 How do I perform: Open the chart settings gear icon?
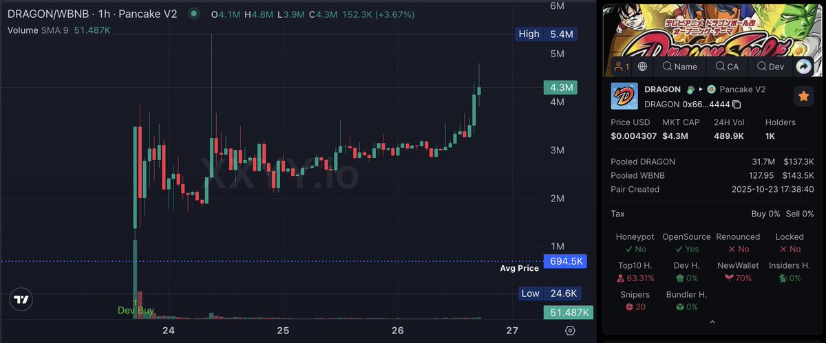(x=570, y=331)
